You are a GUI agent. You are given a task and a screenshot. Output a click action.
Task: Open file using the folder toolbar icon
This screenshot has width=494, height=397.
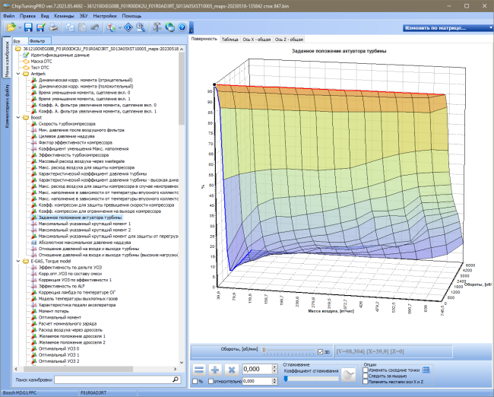coord(11,27)
